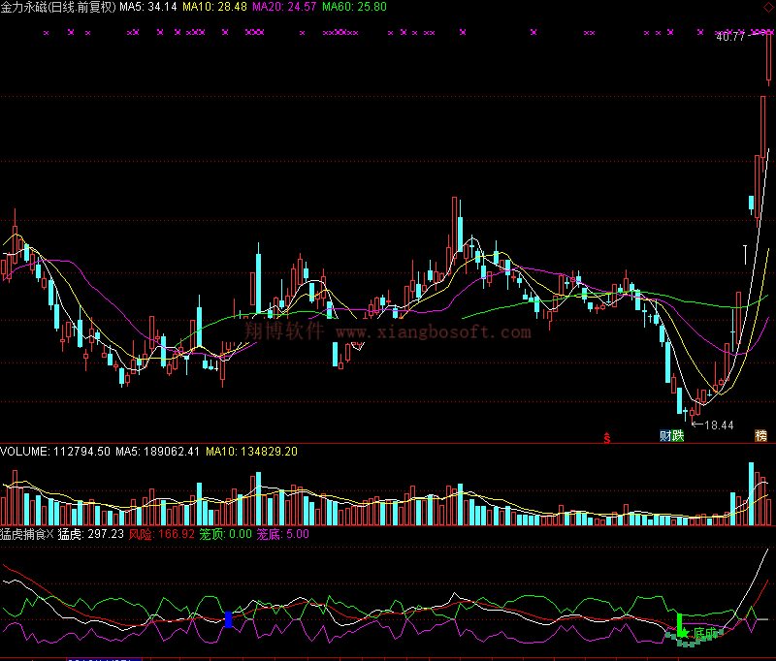This screenshot has width=776, height=661.
Task: Click the red diamond icon in top corner
Action: click(x=768, y=7)
